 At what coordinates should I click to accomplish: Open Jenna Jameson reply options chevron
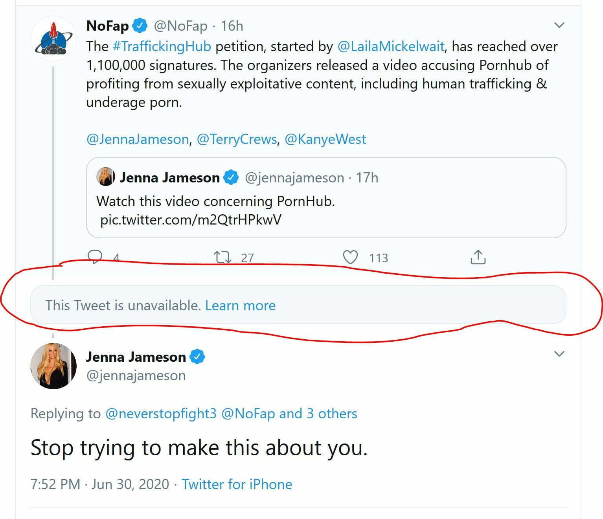coord(559,354)
